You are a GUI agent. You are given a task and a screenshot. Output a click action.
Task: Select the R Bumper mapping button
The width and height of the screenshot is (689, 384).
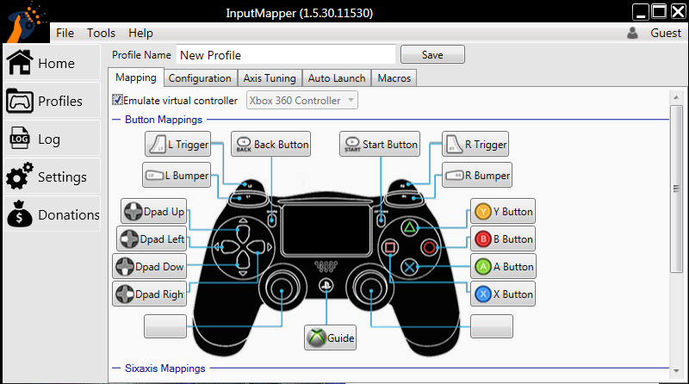tap(477, 175)
